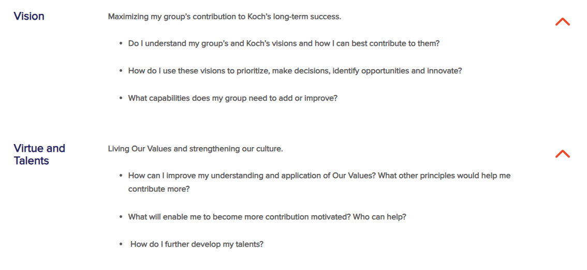Click the capabilities to add or improve question
This screenshot has width=587, height=270.
pyautogui.click(x=233, y=99)
